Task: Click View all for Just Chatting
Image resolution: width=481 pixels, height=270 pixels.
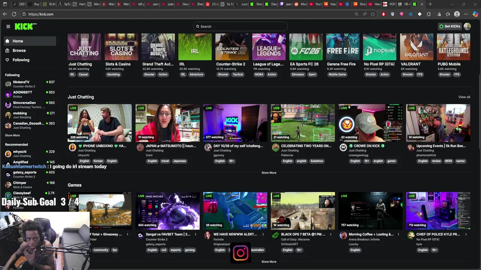Action: 464,97
